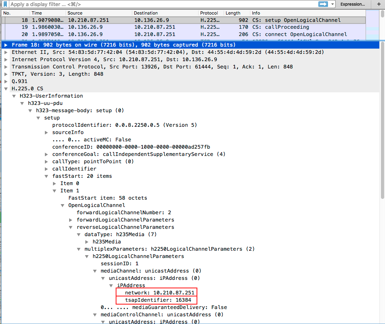Sort packets by the No. column

tap(15, 13)
